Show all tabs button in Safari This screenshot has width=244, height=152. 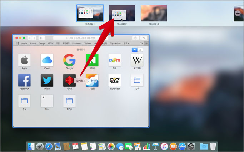coord(144,38)
